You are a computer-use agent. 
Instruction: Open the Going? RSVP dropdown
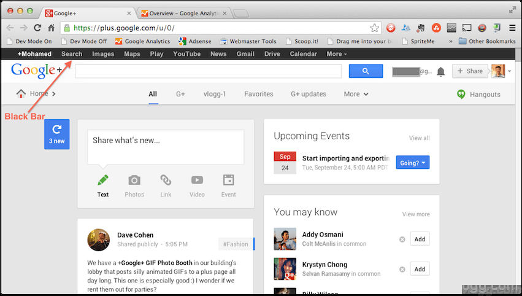(412, 163)
